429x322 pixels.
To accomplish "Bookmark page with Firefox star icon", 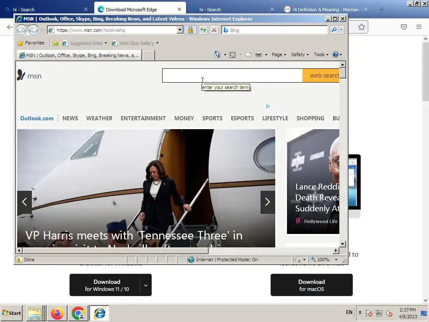I will click(x=362, y=27).
